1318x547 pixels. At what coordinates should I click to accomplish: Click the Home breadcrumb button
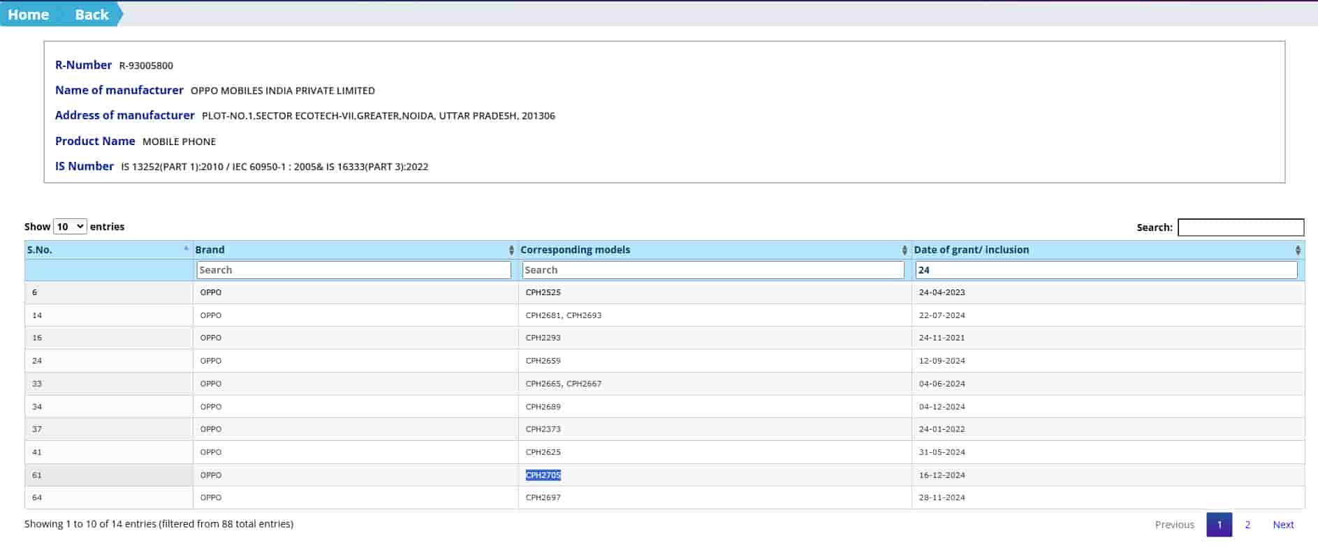[28, 15]
